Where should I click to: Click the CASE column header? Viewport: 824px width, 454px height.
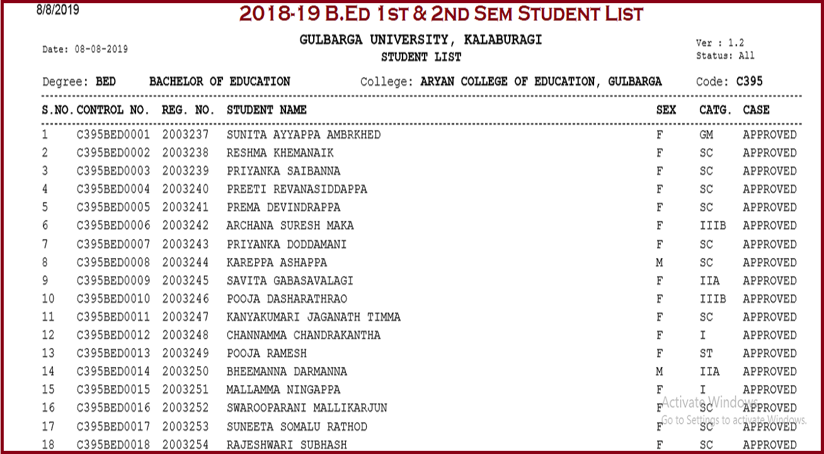[x=756, y=110]
